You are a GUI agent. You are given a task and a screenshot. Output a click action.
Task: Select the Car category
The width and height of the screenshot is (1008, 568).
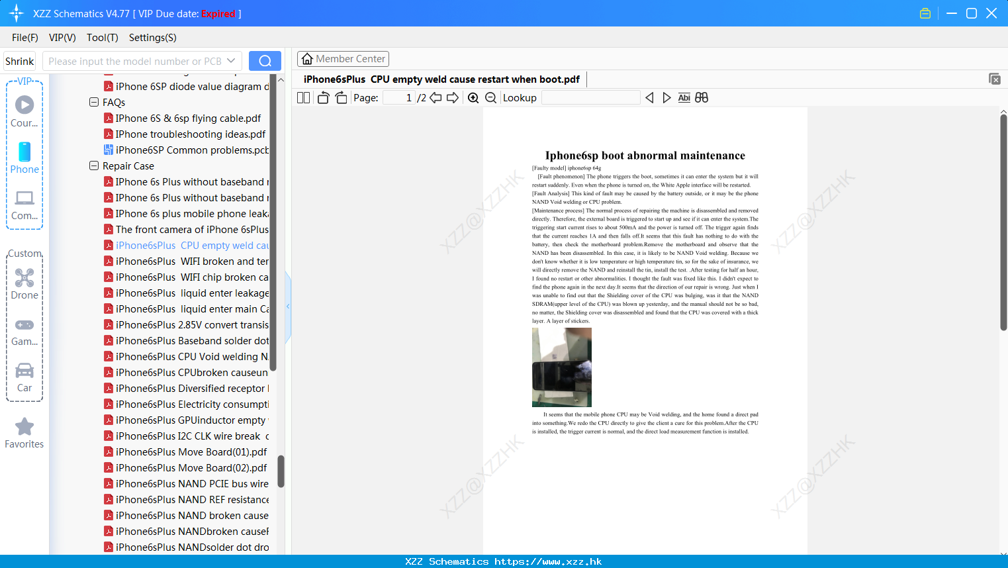(x=24, y=377)
